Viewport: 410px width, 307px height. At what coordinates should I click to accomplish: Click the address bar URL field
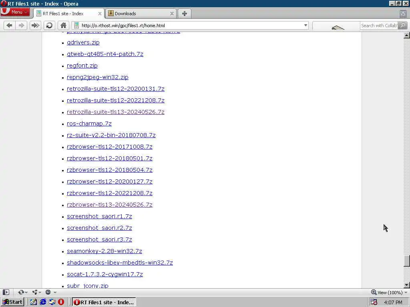tap(191, 25)
